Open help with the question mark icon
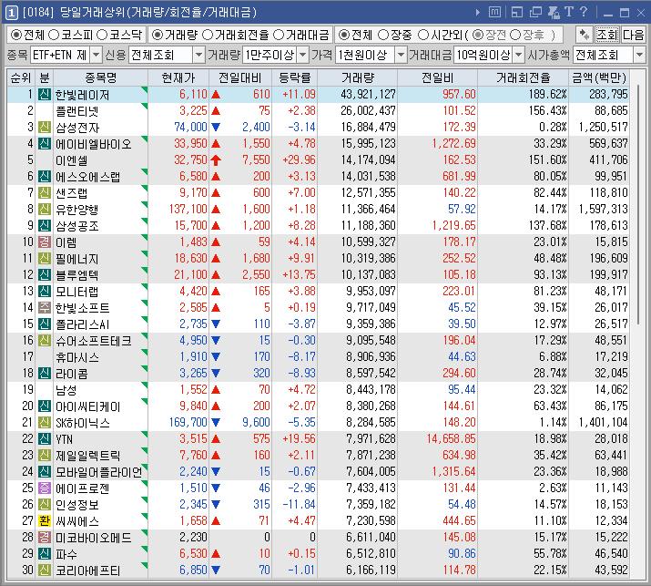Screen dimensions: 651x586 pyautogui.click(x=584, y=12)
